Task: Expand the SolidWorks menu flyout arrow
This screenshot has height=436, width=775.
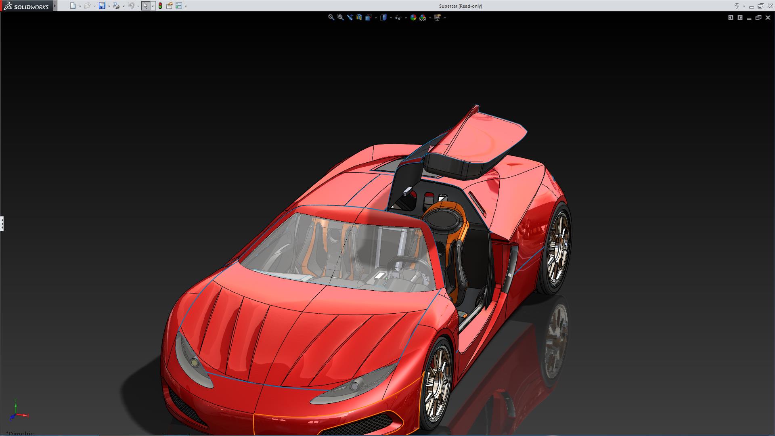Action: pos(55,6)
